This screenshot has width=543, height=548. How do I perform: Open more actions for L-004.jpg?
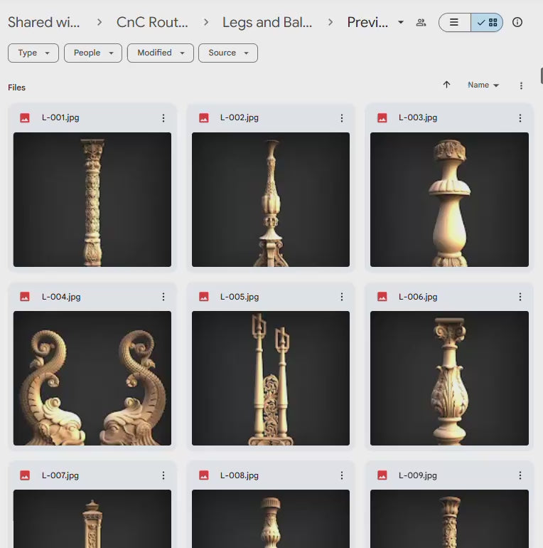click(x=163, y=297)
